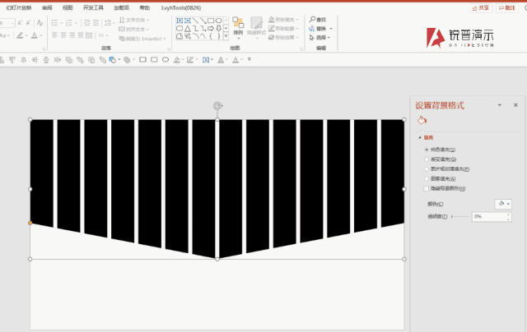Check the hide background graphics (隐藏背景图形) checkbox
Screen dimensions: 527x332
coord(427,189)
